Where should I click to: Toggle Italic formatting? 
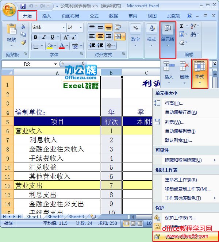(44, 37)
